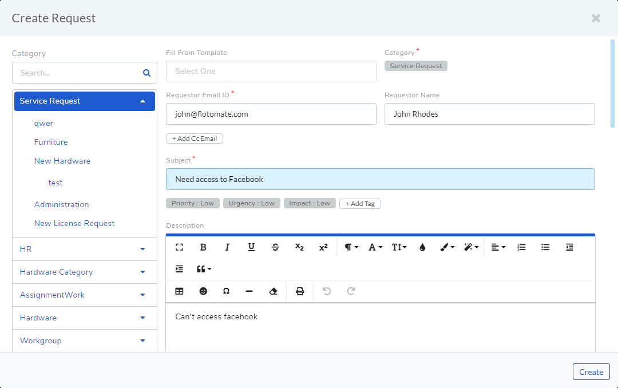The height and width of the screenshot is (388, 618).
Task: Decrease indent in editor
Action: (569, 247)
